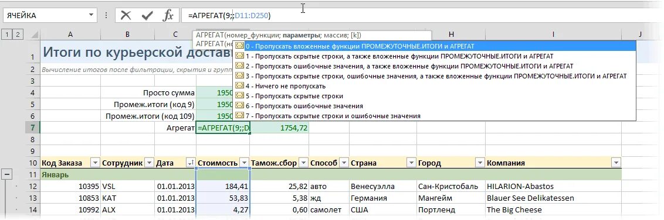Click country cell Германия
664x220 pixels.
click(383, 198)
